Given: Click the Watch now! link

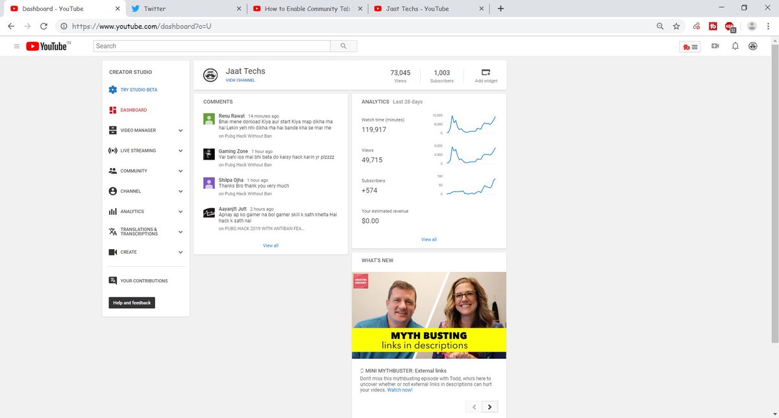Looking at the screenshot, I should 400,390.
